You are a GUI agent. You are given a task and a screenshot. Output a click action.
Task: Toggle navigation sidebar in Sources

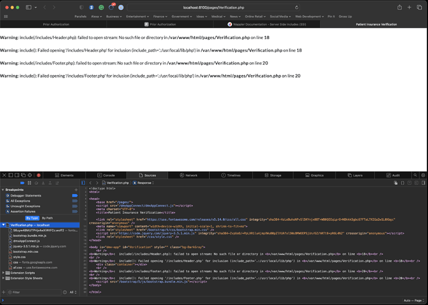click(x=83, y=183)
